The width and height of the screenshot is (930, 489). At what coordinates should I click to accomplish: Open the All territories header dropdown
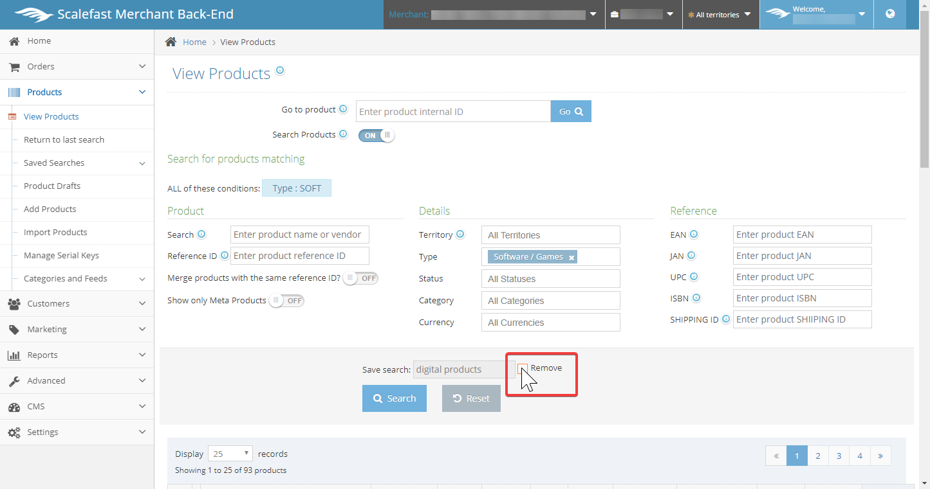click(x=721, y=15)
